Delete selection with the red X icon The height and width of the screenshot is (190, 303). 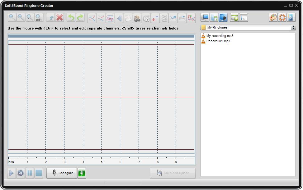(x=60, y=18)
